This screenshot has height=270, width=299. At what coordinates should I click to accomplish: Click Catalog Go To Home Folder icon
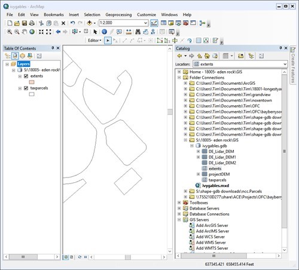click(x=208, y=56)
